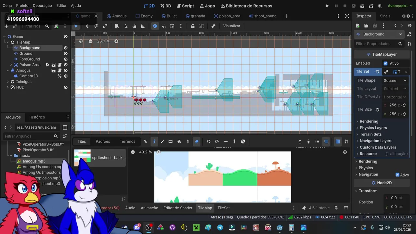The width and height of the screenshot is (416, 234).
Task: Select the TileMap rectangle tool
Action: tap(170, 142)
